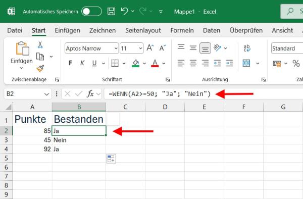Open the font size 11 dropdown

132,48
